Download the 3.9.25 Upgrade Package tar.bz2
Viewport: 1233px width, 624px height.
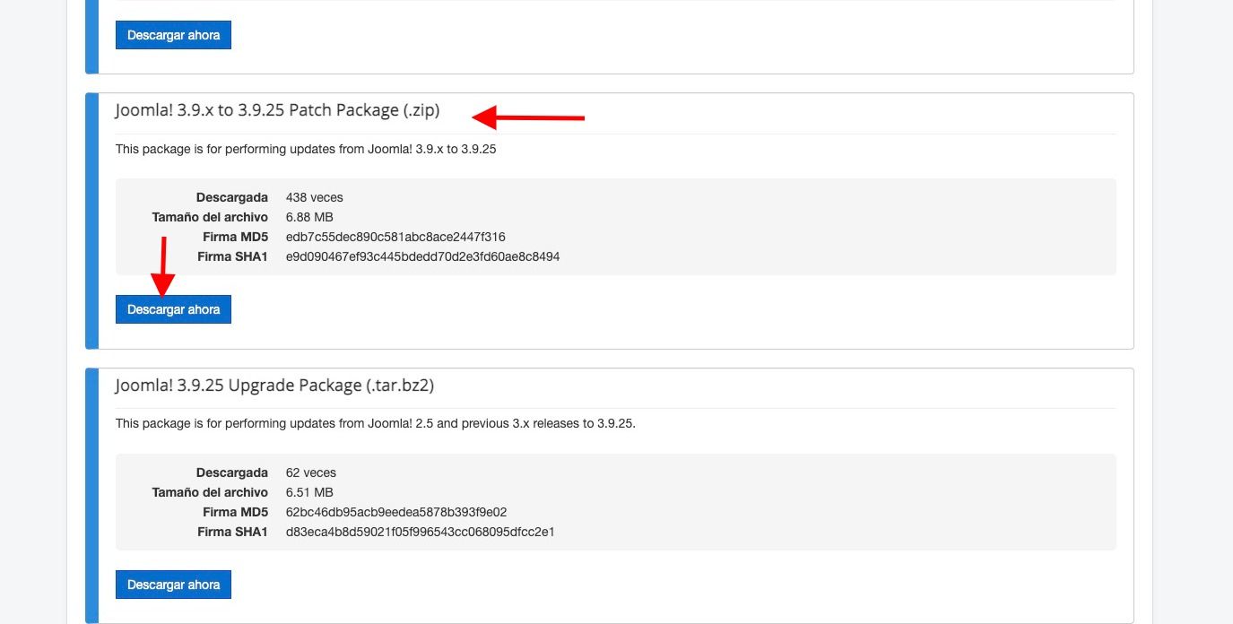173,585
